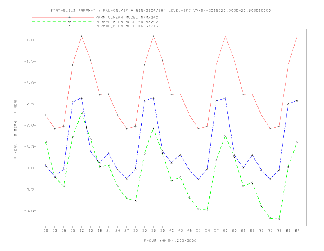Click the blue GFS triangle point at hour 84
Viewport: 324px width, 251px height.
297,100
